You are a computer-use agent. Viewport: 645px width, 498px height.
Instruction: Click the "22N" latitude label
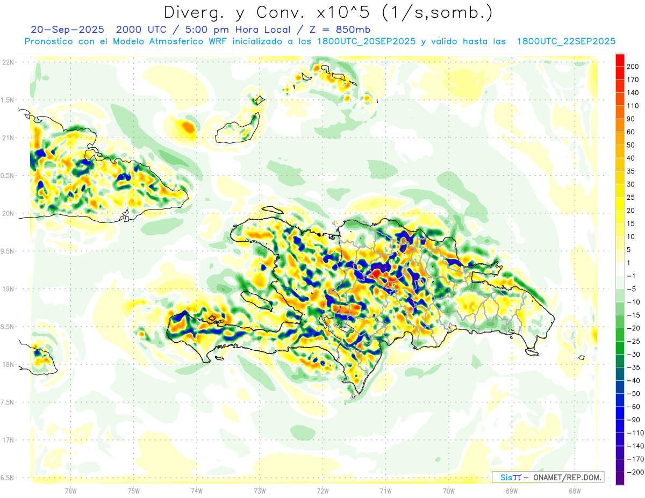pyautogui.click(x=8, y=62)
